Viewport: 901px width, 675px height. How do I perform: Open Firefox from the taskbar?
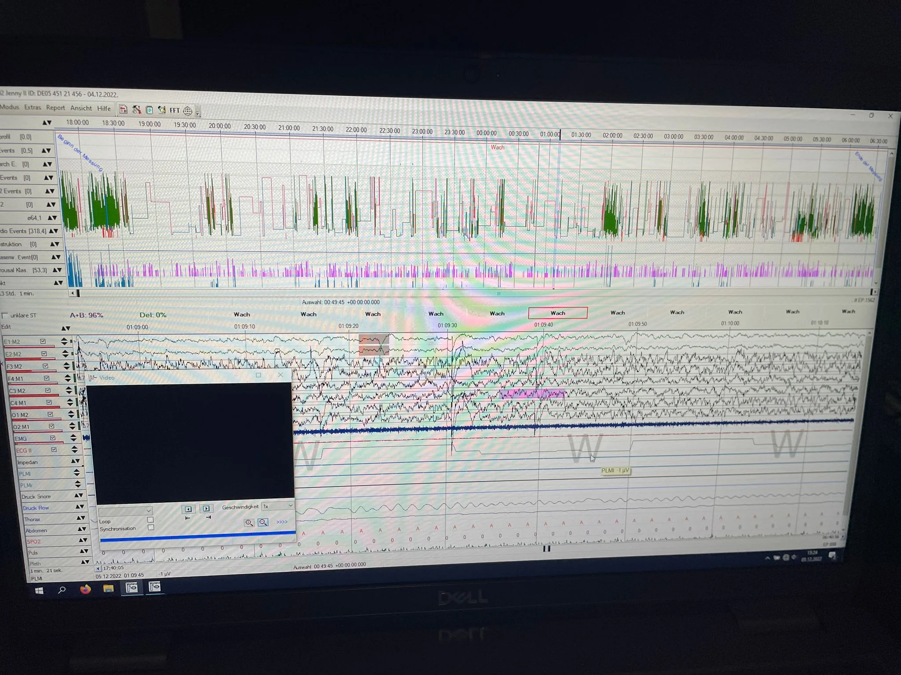coord(85,589)
